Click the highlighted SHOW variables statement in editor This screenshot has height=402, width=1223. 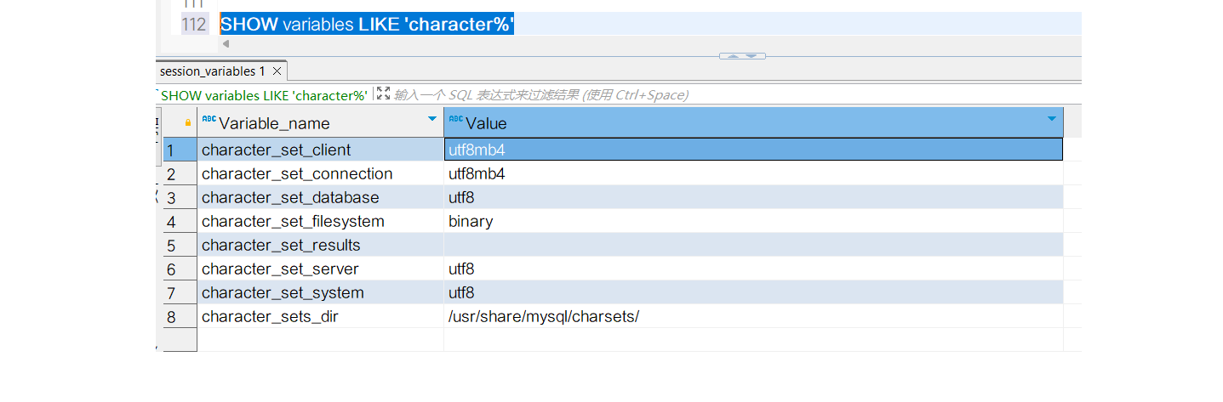tap(367, 24)
